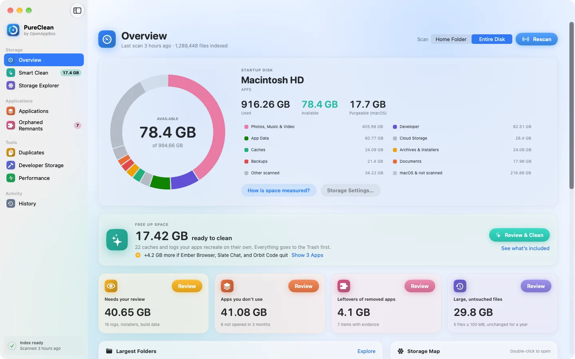Image resolution: width=575 pixels, height=359 pixels.
Task: Select Entire Disk scan scope
Action: (492, 39)
